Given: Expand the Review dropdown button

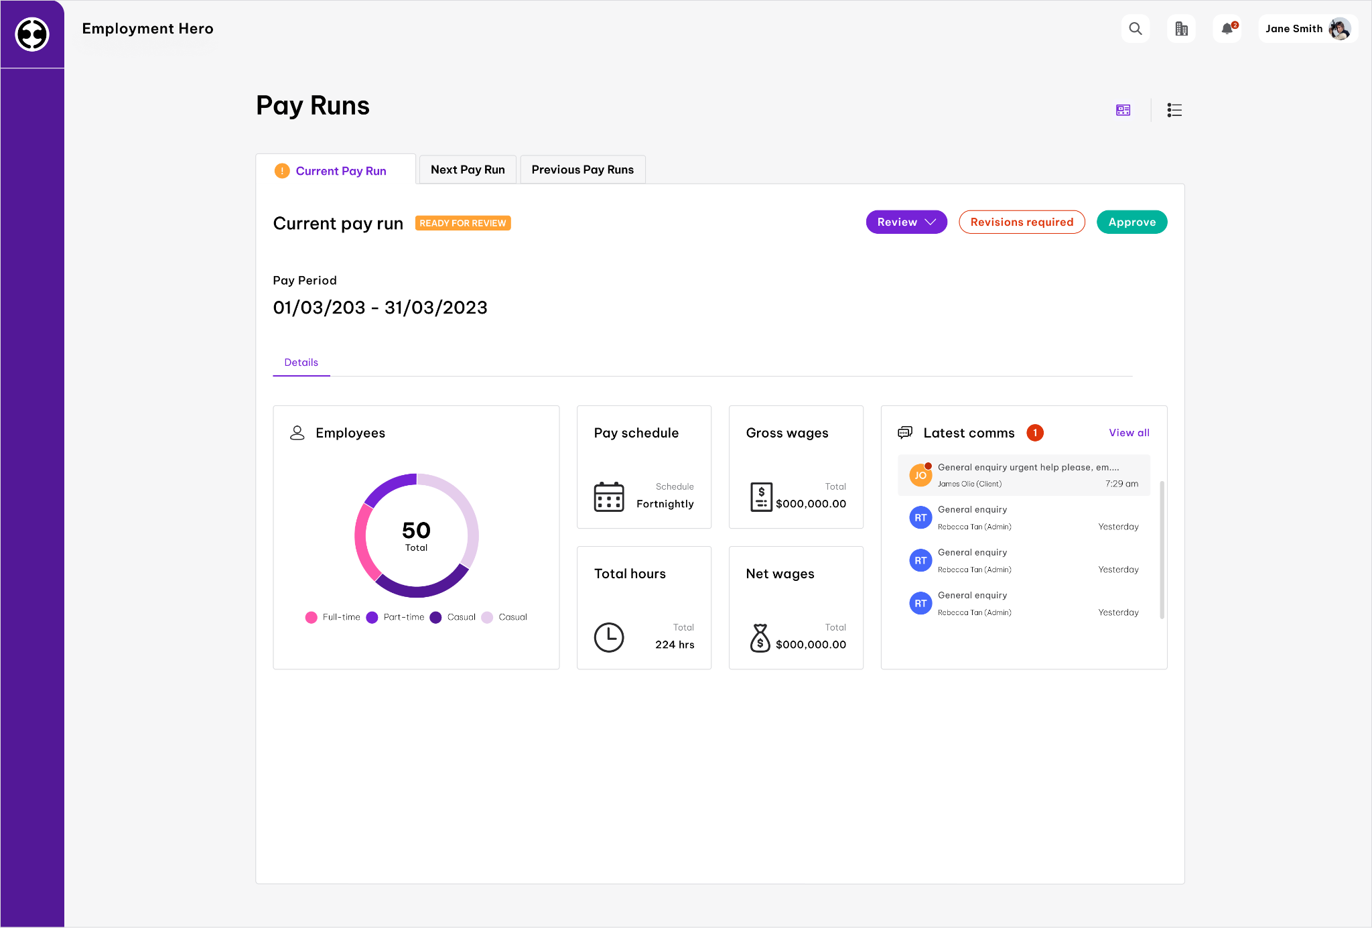Looking at the screenshot, I should tap(906, 222).
